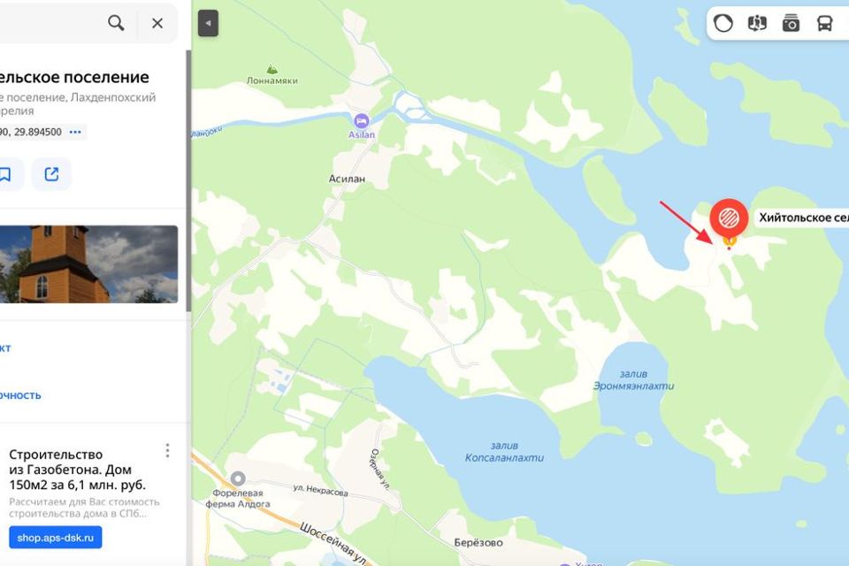The image size is (849, 566).
Task: Click the sidebar vertical scrollbar
Action: [188, 180]
